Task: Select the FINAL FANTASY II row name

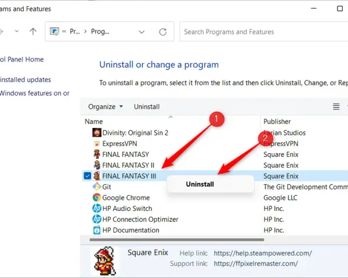Action: coord(128,165)
